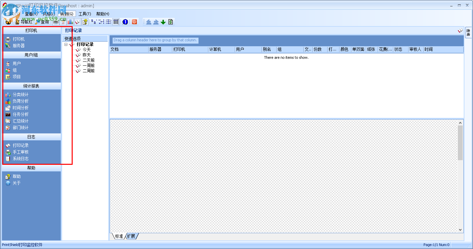The image size is (473, 249).
Task: Open the 工具(T) menu
Action: coord(85,14)
